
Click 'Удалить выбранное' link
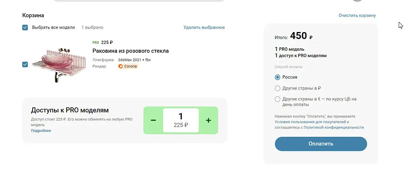coord(204,28)
